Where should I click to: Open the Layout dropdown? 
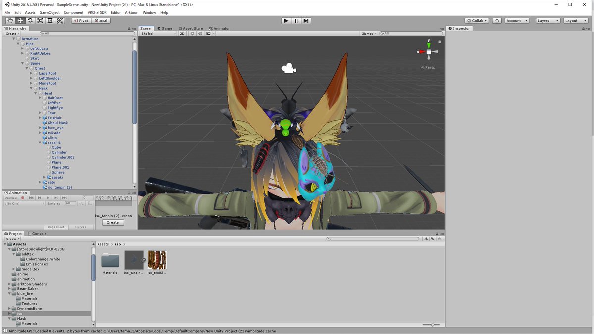(576, 21)
